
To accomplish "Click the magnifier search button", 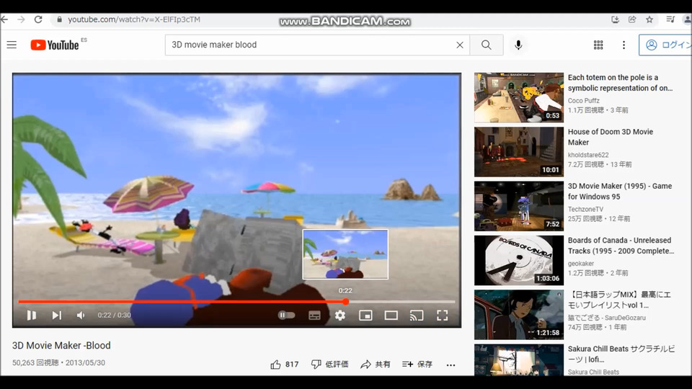I will (487, 45).
